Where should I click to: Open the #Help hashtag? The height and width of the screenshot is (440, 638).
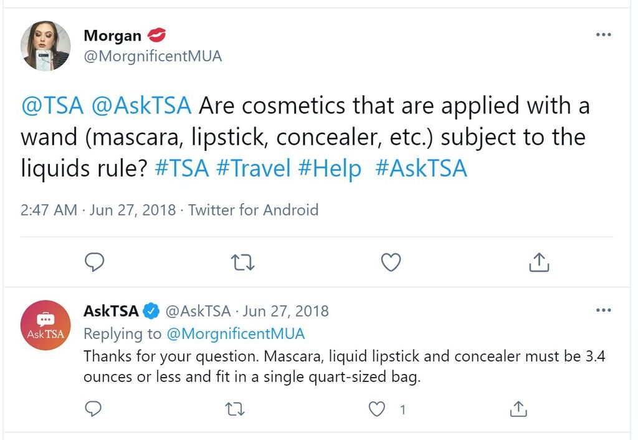click(330, 168)
